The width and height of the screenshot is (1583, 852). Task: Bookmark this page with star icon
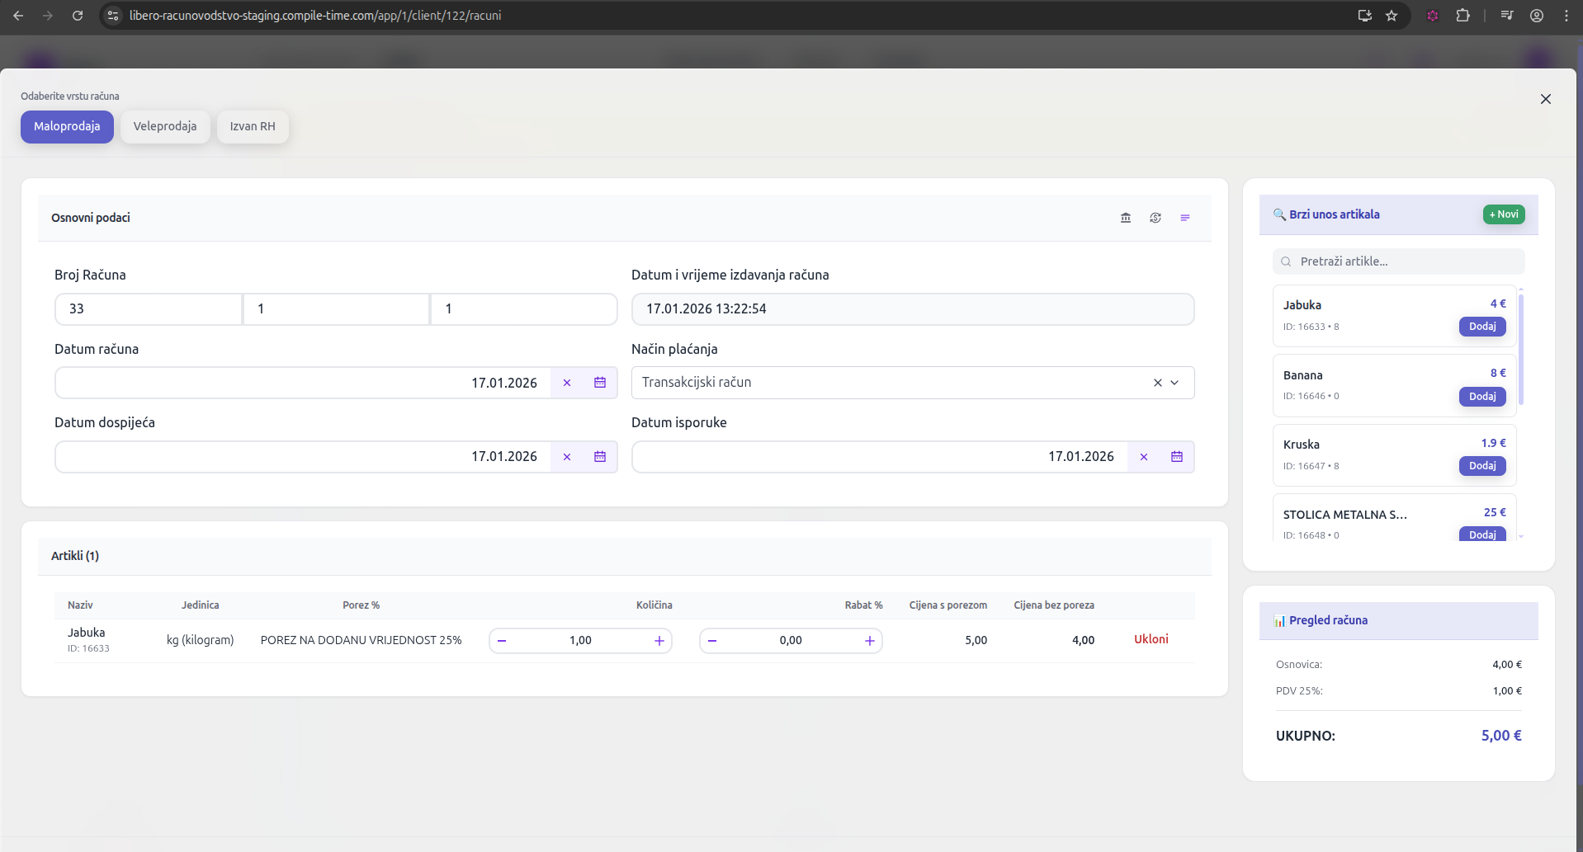point(1392,16)
